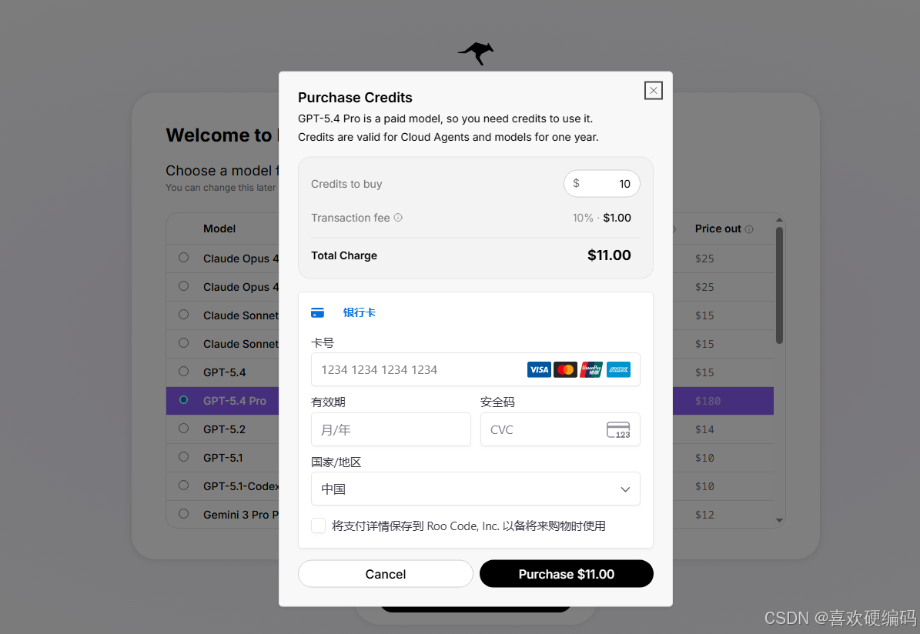This screenshot has width=920, height=634.
Task: Select the first Claude Sonnet radio button
Action: 184,315
